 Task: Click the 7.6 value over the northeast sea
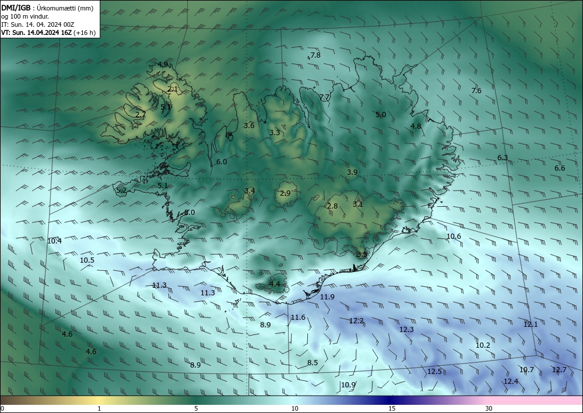click(476, 91)
